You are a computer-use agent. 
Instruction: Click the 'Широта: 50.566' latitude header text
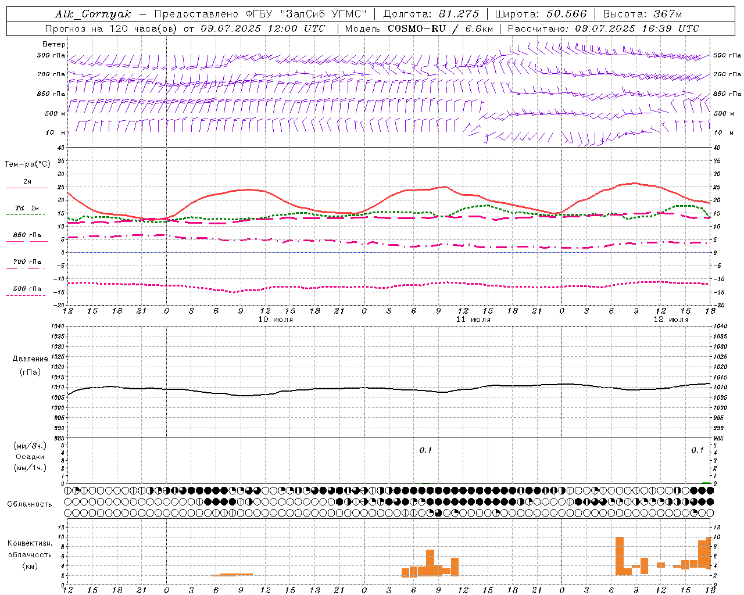pos(541,14)
